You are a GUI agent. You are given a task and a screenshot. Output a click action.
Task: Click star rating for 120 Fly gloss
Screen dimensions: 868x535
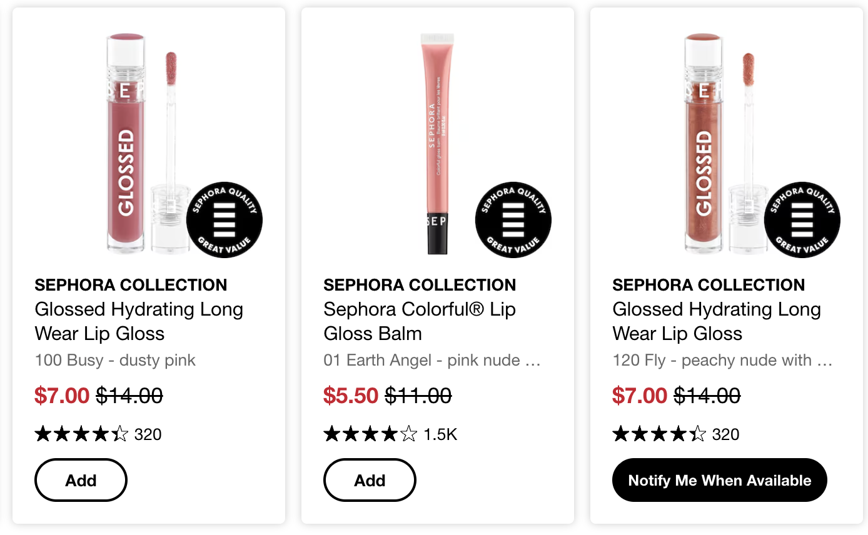(x=659, y=434)
